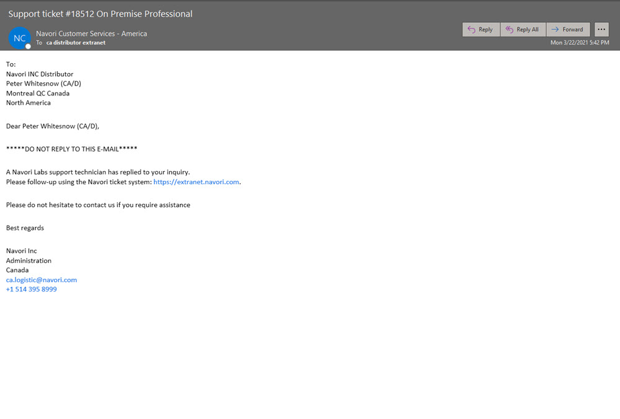The width and height of the screenshot is (620, 419).
Task: Click the NC sender avatar
Action: 20,38
